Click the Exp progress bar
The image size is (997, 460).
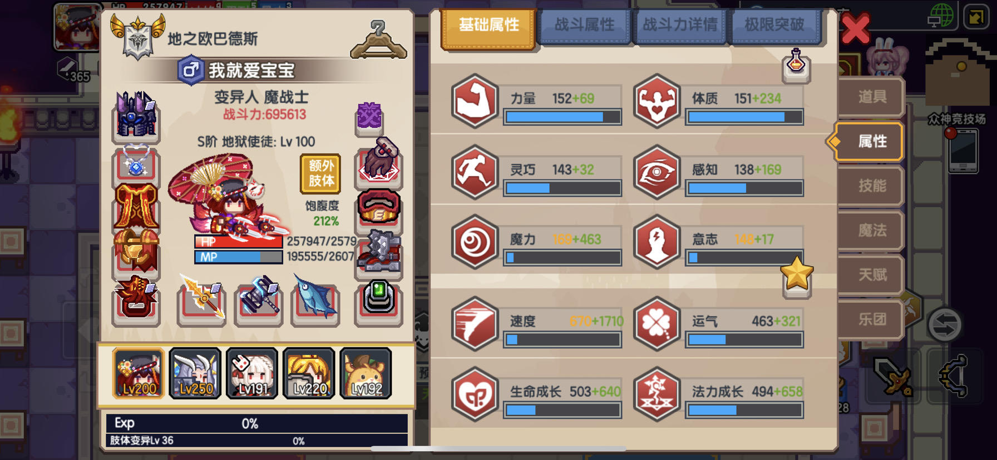256,423
